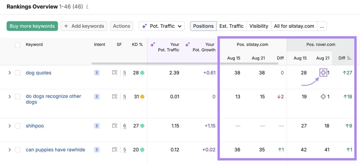Screen dimensions: 360x165
Task: Switch to the Visibility tab
Action: click(259, 26)
